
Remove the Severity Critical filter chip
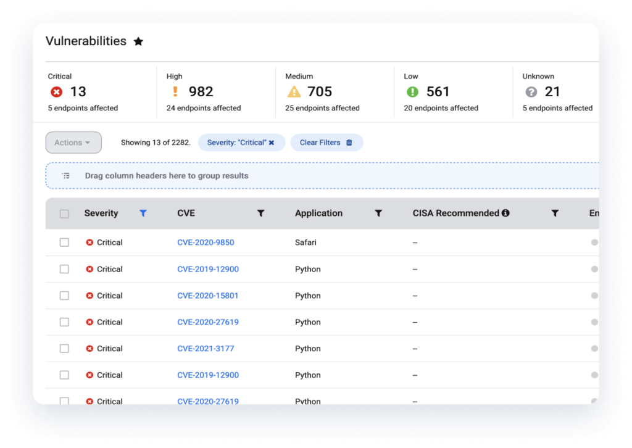[272, 143]
